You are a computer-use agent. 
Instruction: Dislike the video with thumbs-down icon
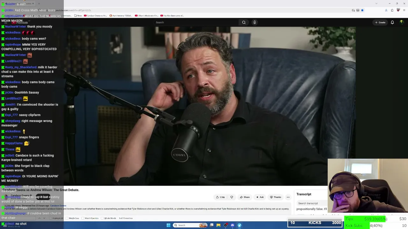[x=232, y=197]
